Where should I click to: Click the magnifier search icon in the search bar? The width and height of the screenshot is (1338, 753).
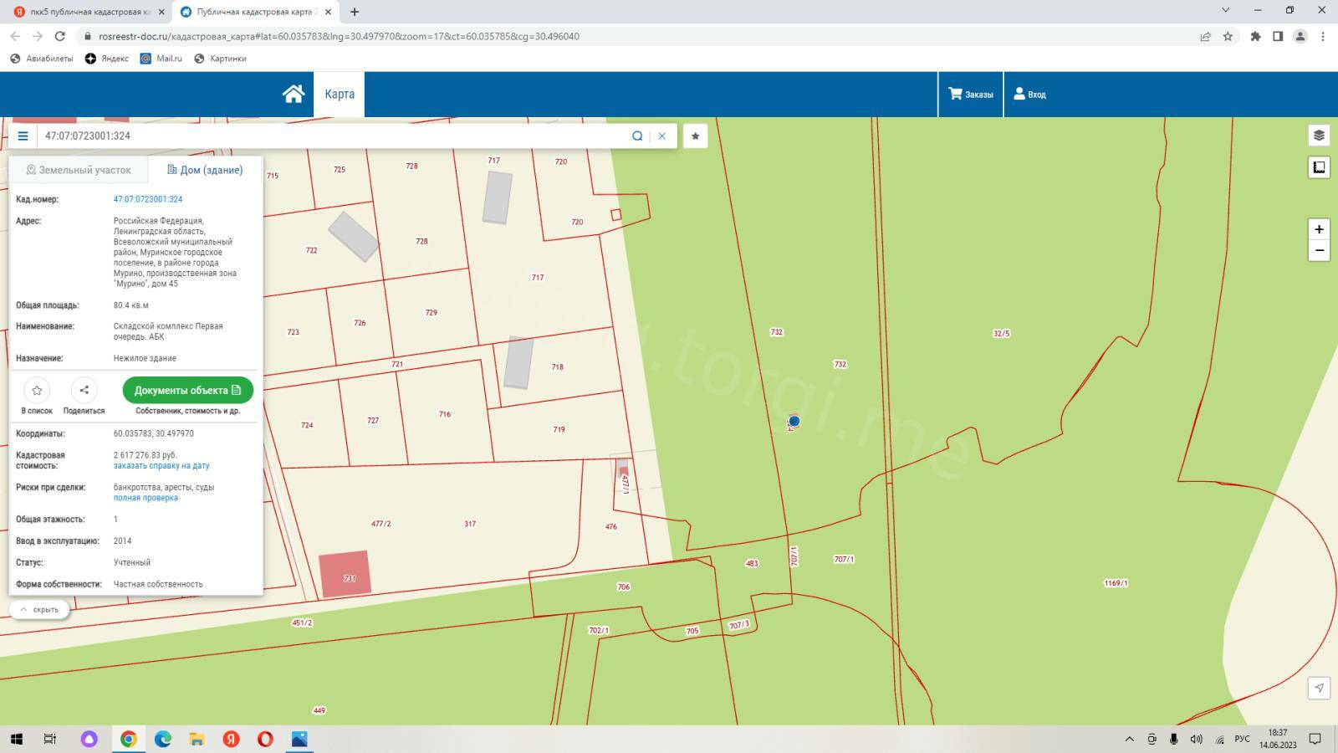coord(637,136)
